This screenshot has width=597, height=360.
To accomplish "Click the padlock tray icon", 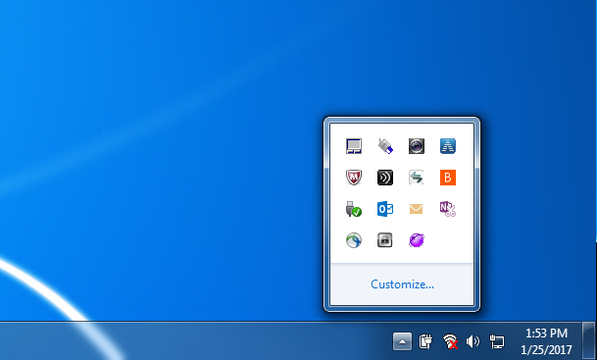I will [x=385, y=240].
